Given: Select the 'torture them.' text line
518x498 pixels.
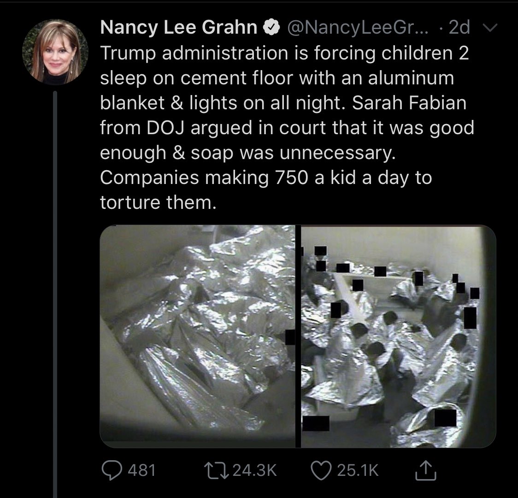Looking at the screenshot, I should click(158, 202).
